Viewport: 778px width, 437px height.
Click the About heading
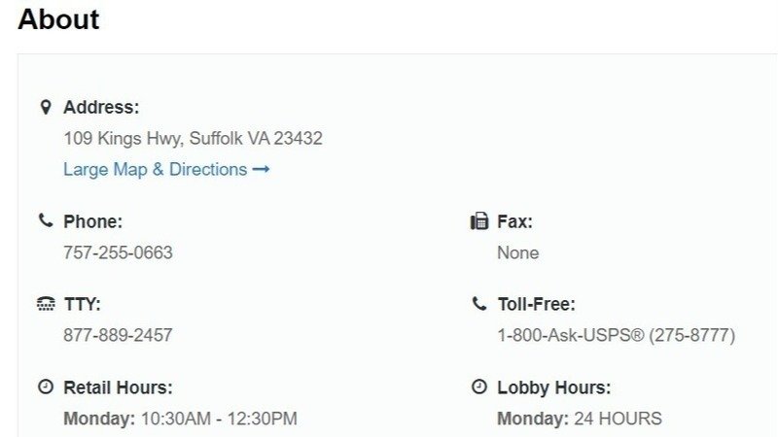[58, 19]
